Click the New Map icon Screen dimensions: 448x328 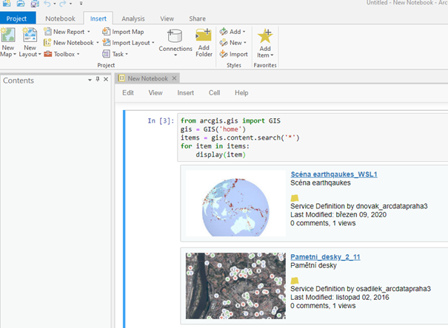coord(8,35)
